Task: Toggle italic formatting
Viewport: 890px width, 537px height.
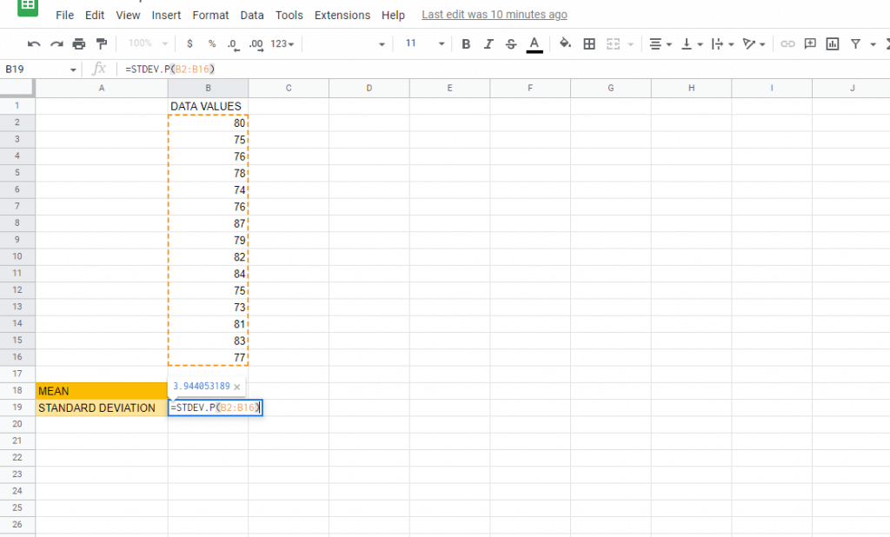Action: (x=488, y=43)
